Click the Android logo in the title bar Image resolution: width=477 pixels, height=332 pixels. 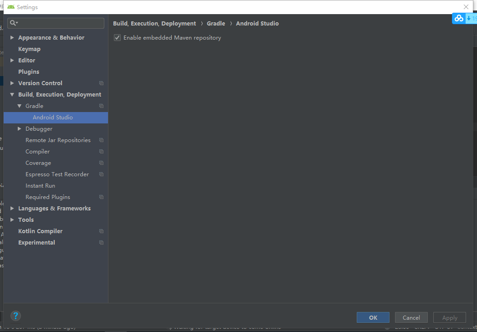pyautogui.click(x=11, y=7)
